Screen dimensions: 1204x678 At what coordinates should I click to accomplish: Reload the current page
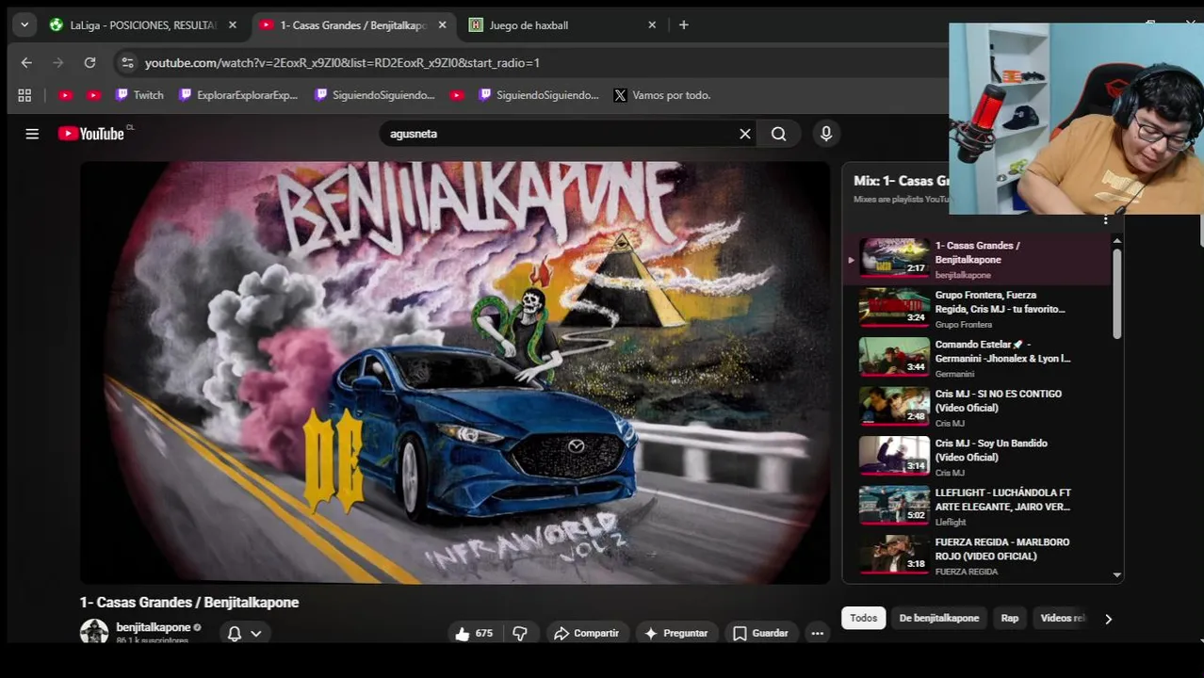point(89,63)
